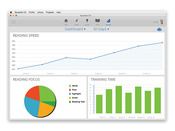Click the Reading Test legend swatch

(70, 102)
